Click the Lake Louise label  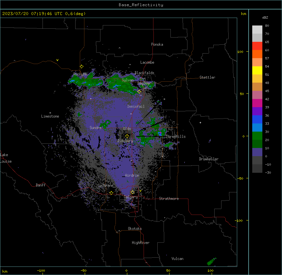point(6,158)
